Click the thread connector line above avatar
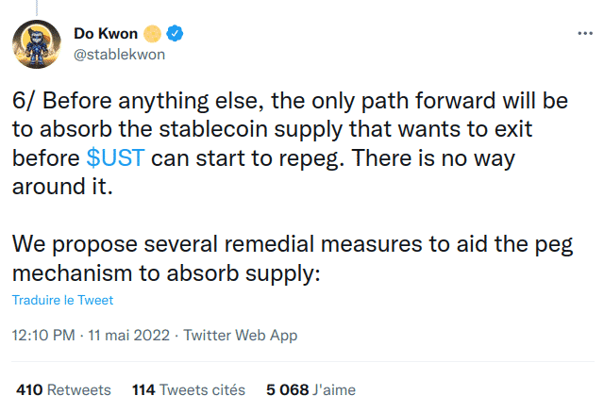Image resolution: width=604 pixels, height=412 pixels. click(37, 8)
